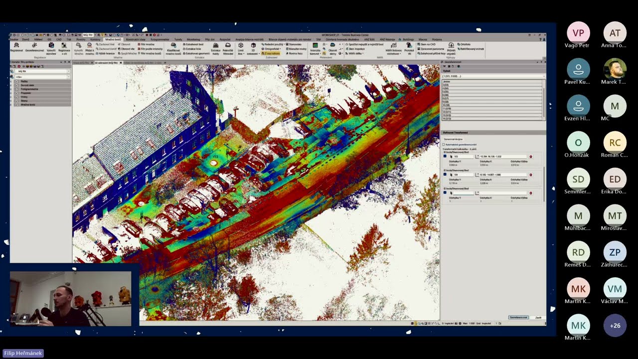Click the Georeferencovat button at panel bottom

pos(518,317)
